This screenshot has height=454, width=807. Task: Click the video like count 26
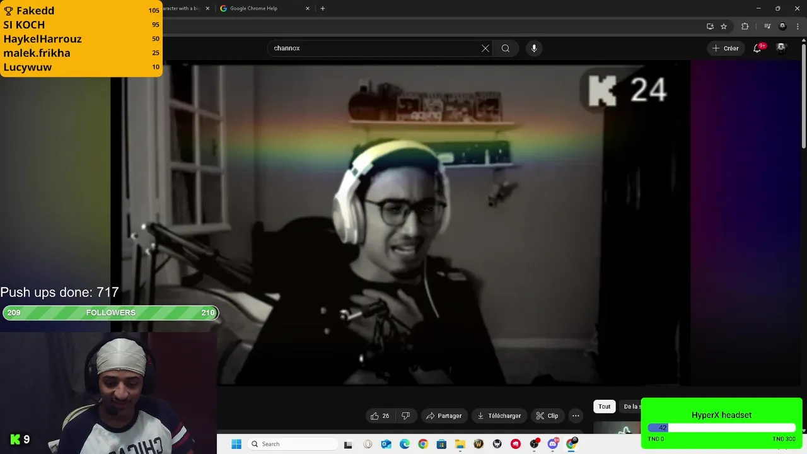386,416
